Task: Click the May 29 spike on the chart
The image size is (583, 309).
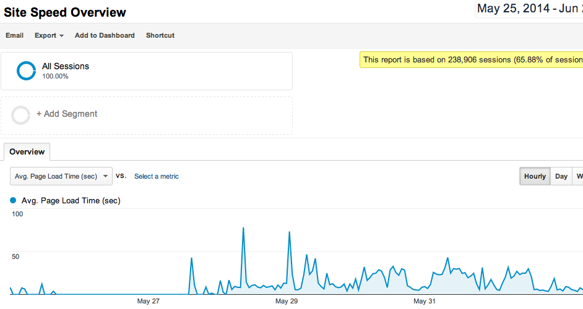Action: click(x=289, y=232)
